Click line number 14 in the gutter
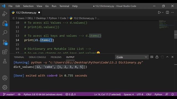Screen dimensions: 177x99 [x=17, y=40]
